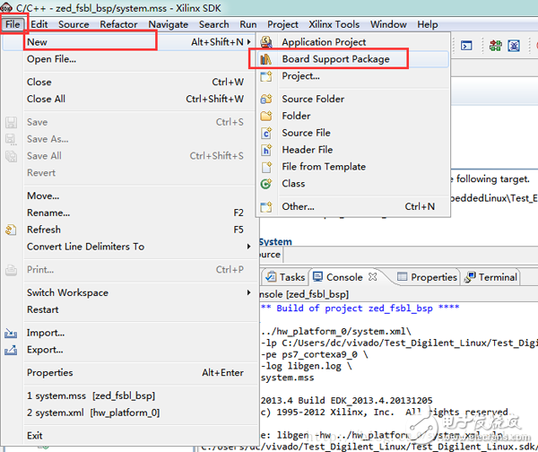The image size is (538, 452).
Task: Click the Import icon in File menu
Action: click(x=11, y=333)
